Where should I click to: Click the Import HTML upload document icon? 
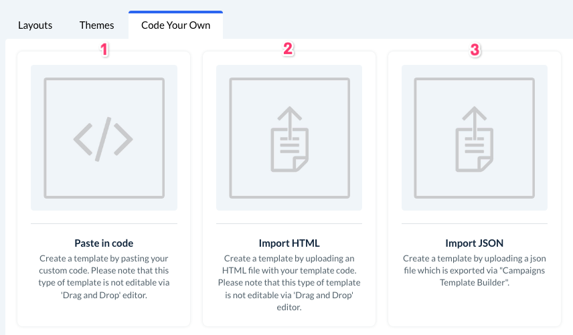click(x=289, y=138)
